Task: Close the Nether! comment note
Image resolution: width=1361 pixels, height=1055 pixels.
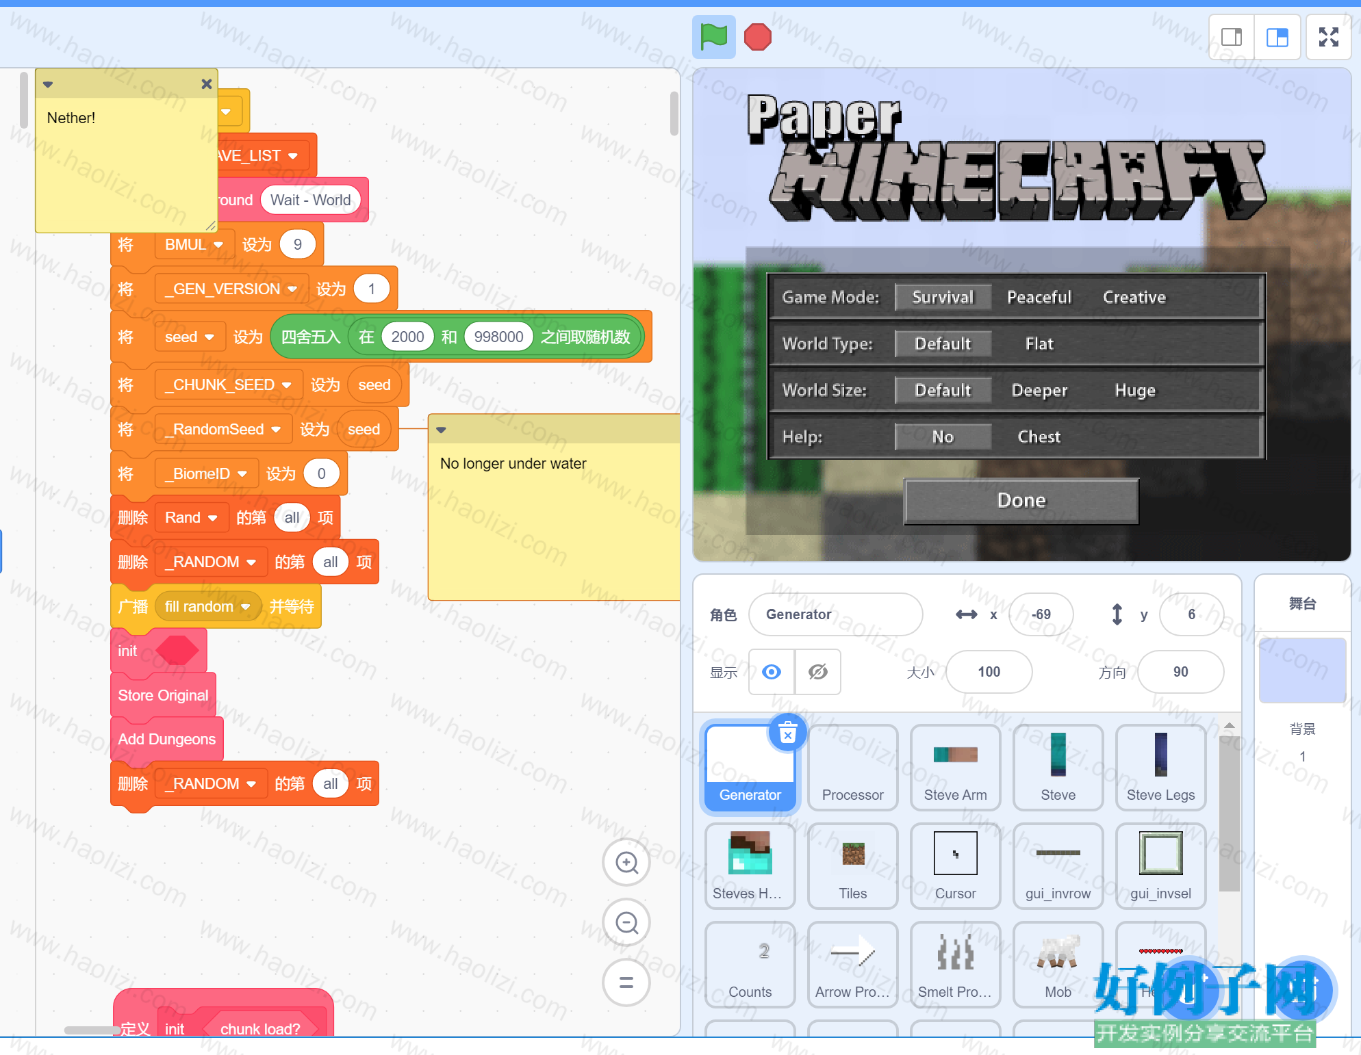Action: click(x=206, y=84)
